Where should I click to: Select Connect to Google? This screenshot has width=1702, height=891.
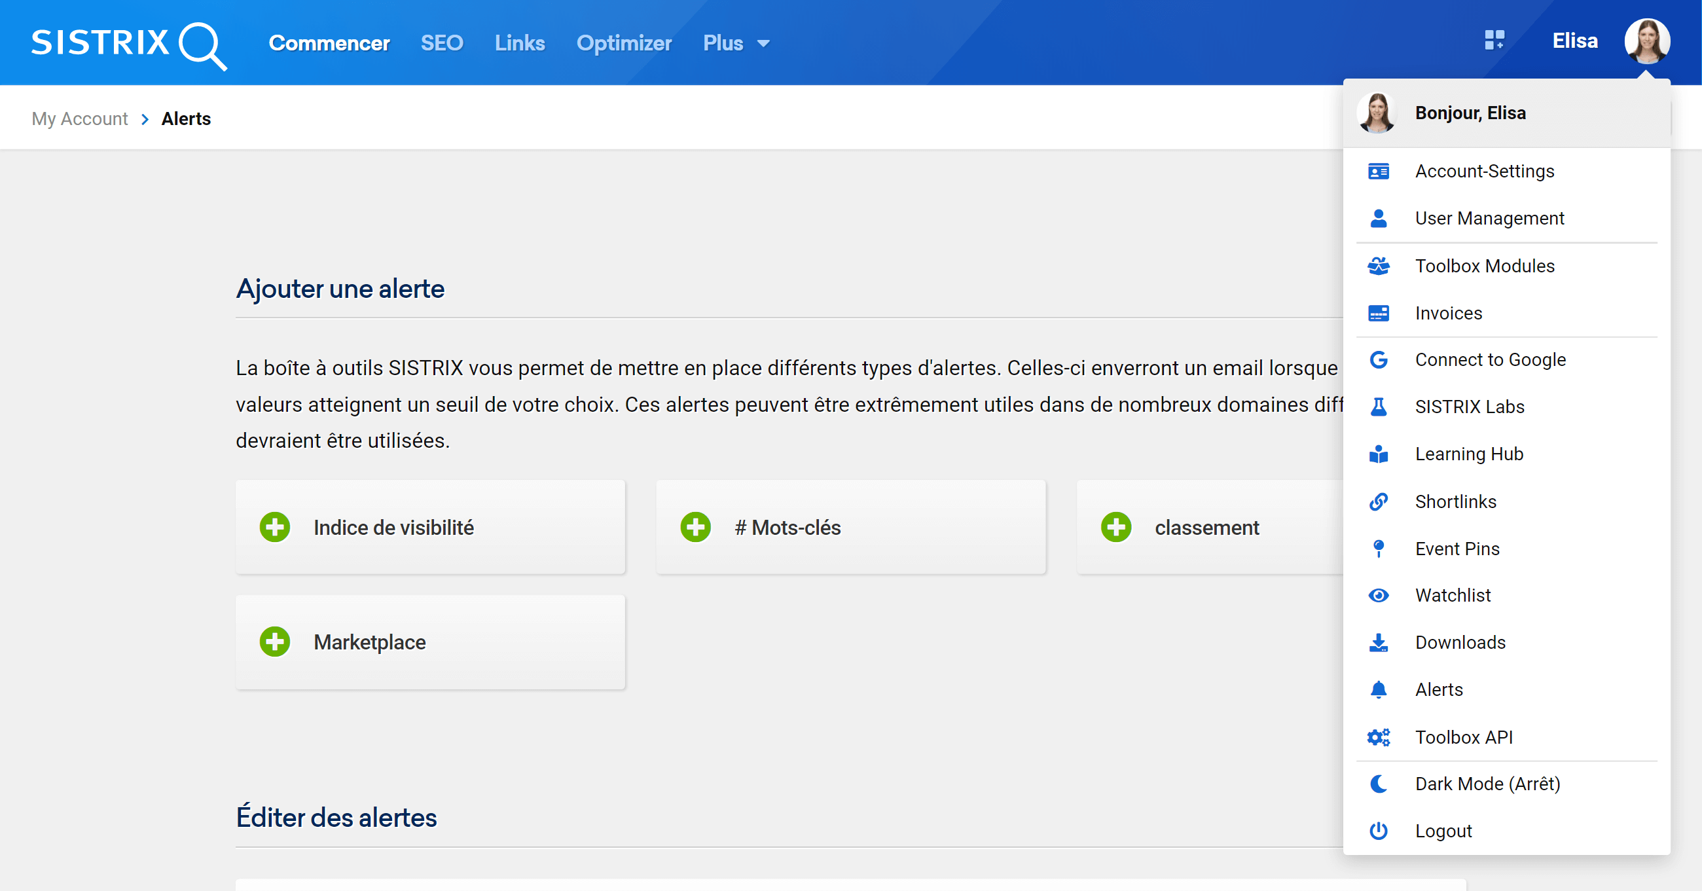click(x=1506, y=359)
